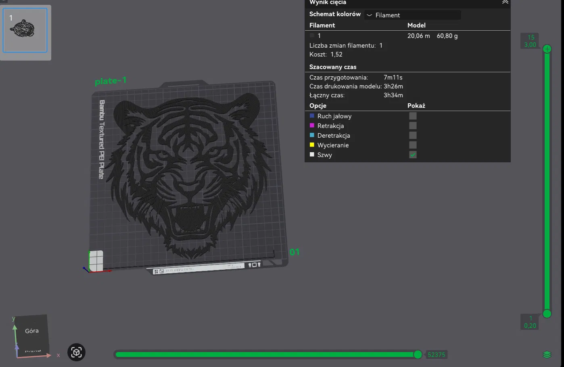Click the plate-1 name label

[111, 81]
